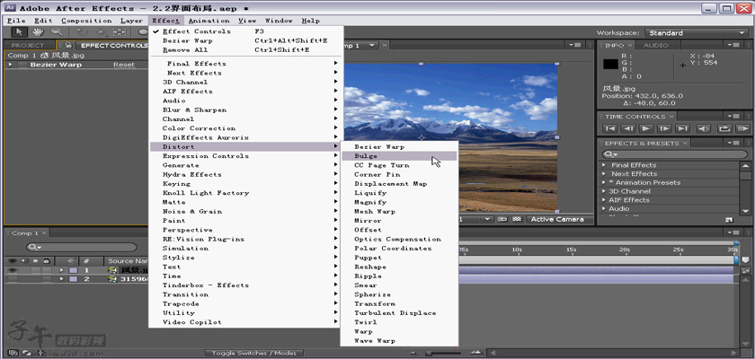755x359 pixels.
Task: Switch to the Audio panel tab
Action: (656, 45)
